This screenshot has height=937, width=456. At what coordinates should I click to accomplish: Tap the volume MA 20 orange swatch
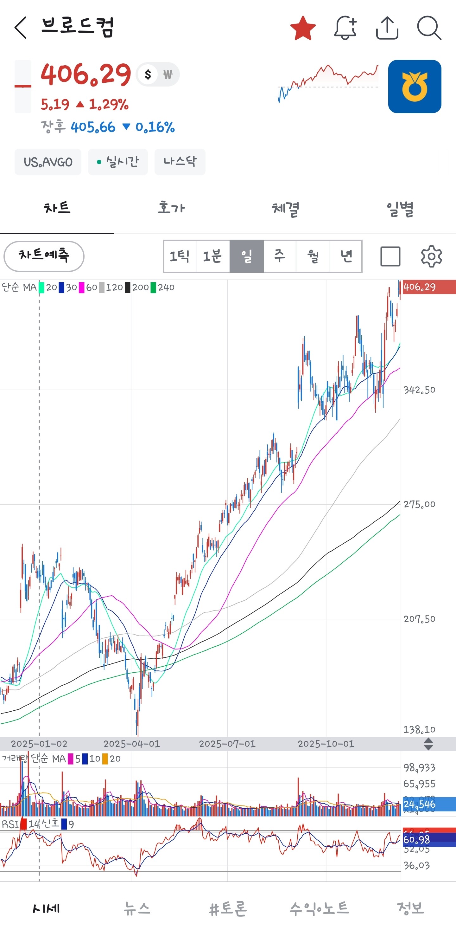point(105,759)
